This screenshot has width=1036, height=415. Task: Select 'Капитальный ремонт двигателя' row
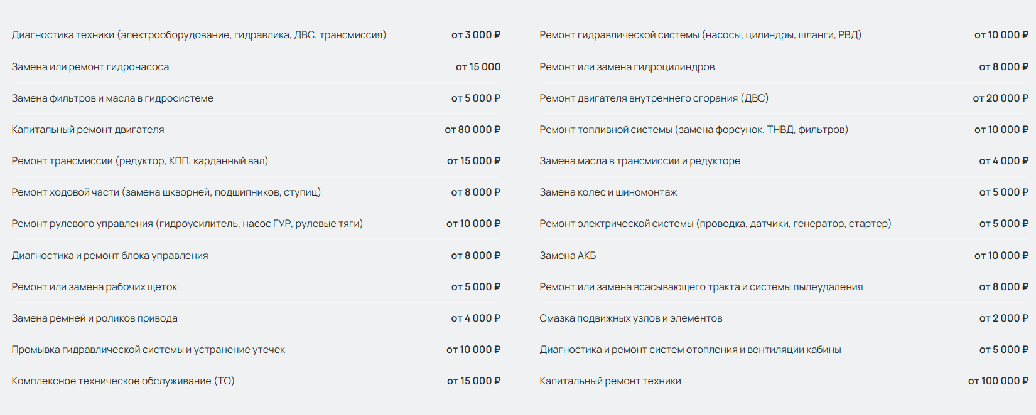[x=88, y=130]
